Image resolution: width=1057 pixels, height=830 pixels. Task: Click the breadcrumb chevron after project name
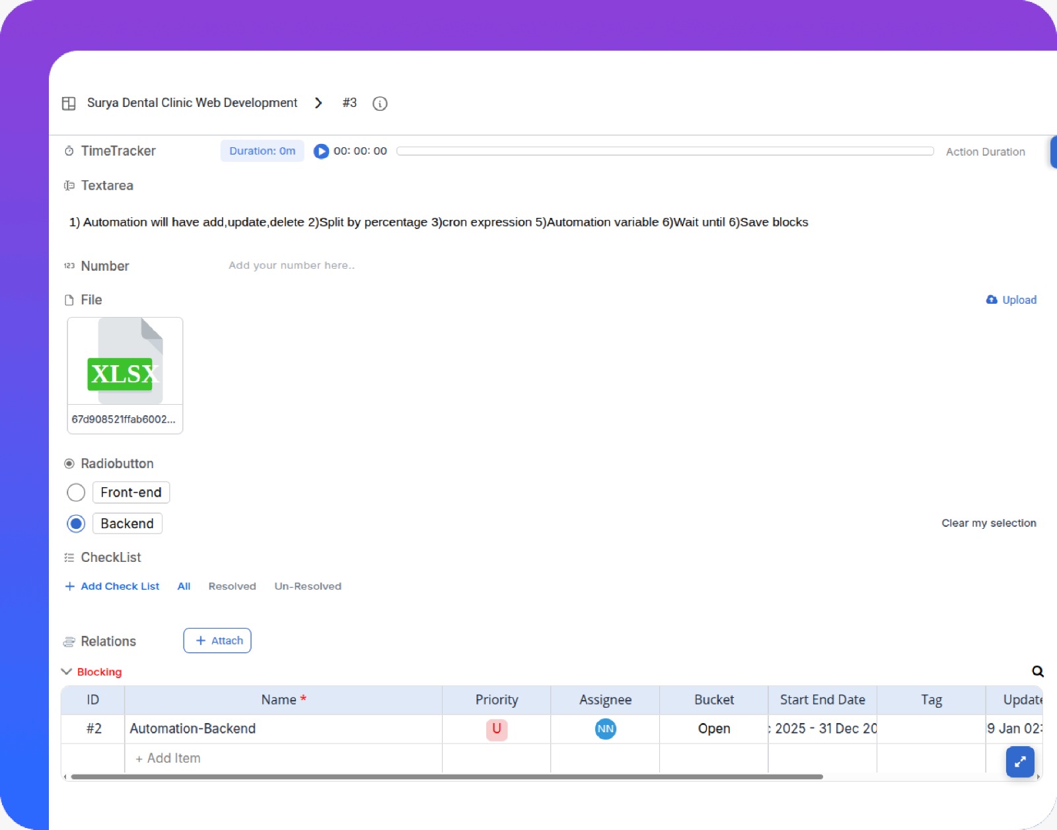[x=318, y=103]
